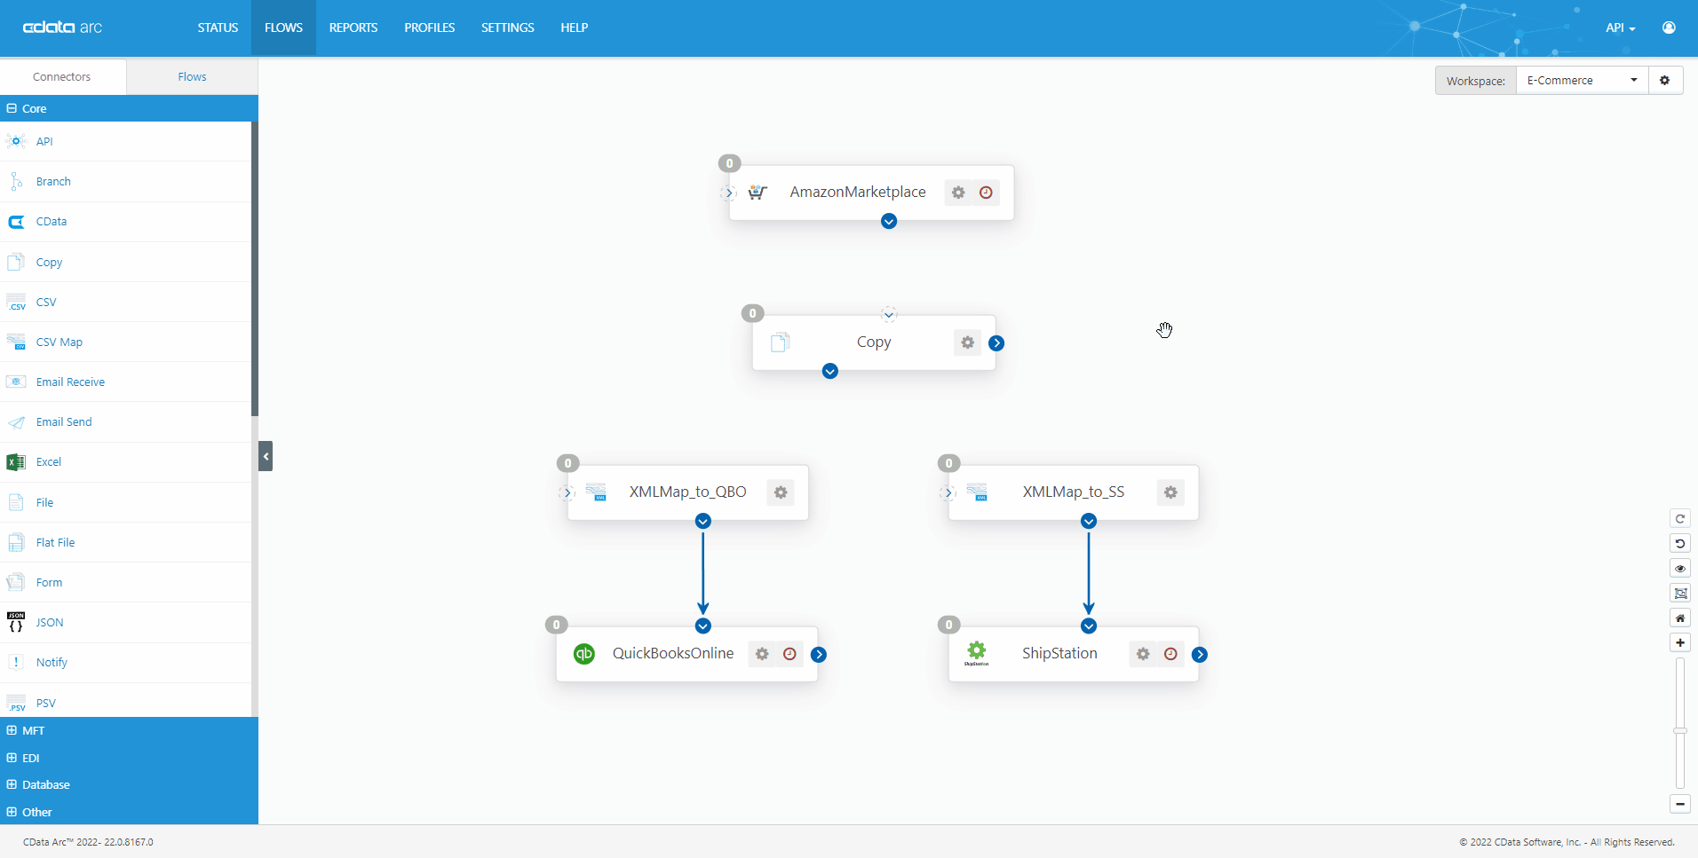The width and height of the screenshot is (1698, 858).
Task: Open the STATUS menu
Action: click(218, 28)
